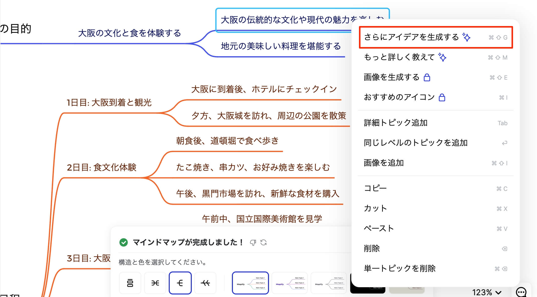Pick the gray monochrome color theme thumbnail
The image size is (537, 297).
tap(328, 283)
